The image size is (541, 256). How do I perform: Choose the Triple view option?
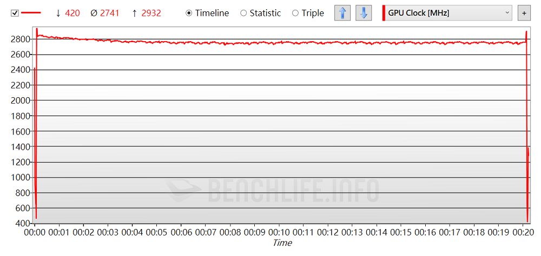click(x=295, y=13)
